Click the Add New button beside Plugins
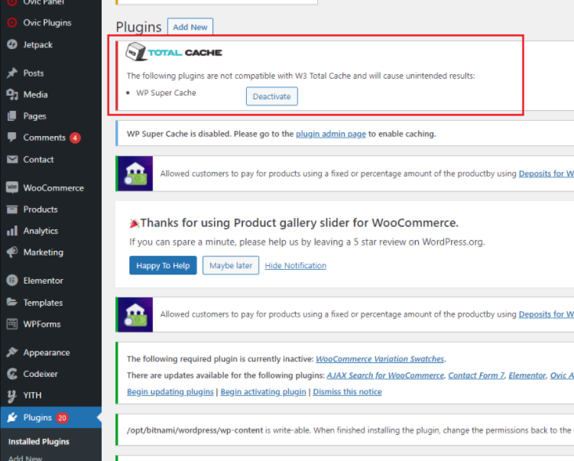Screen dimensions: 574x461 (x=190, y=27)
